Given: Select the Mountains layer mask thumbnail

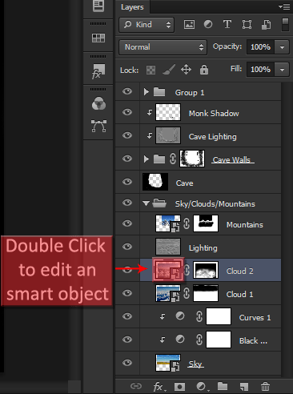Looking at the screenshot, I should click(x=206, y=223).
